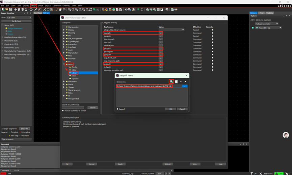
Task: Open the Package Geometry class dropdown
Action: pyautogui.click(x=266, y=24)
